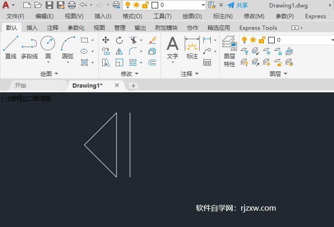Image resolution: width=334 pixels, height=227 pixels.
Task: Click the Open file icon
Action: click(38, 5)
